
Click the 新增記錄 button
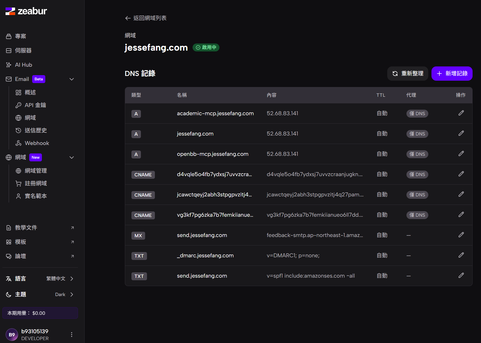click(x=452, y=74)
